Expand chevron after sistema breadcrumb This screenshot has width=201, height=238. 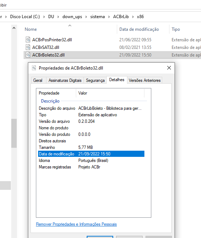tap(109, 17)
